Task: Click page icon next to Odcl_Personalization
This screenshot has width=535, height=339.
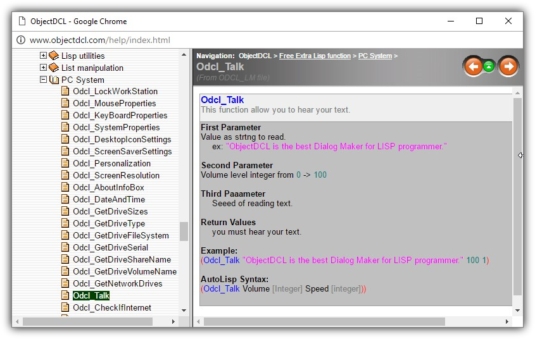Action: coord(65,163)
